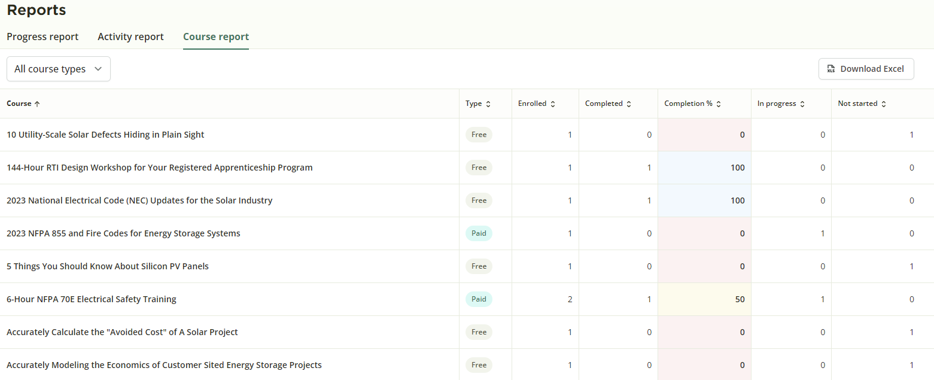Click the Enrolled column sort icon
The width and height of the screenshot is (934, 380).
click(553, 104)
